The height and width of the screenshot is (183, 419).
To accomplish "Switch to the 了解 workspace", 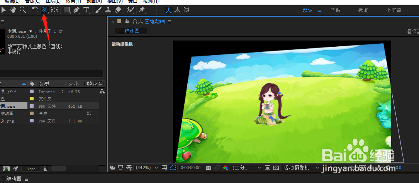I will [x=336, y=10].
